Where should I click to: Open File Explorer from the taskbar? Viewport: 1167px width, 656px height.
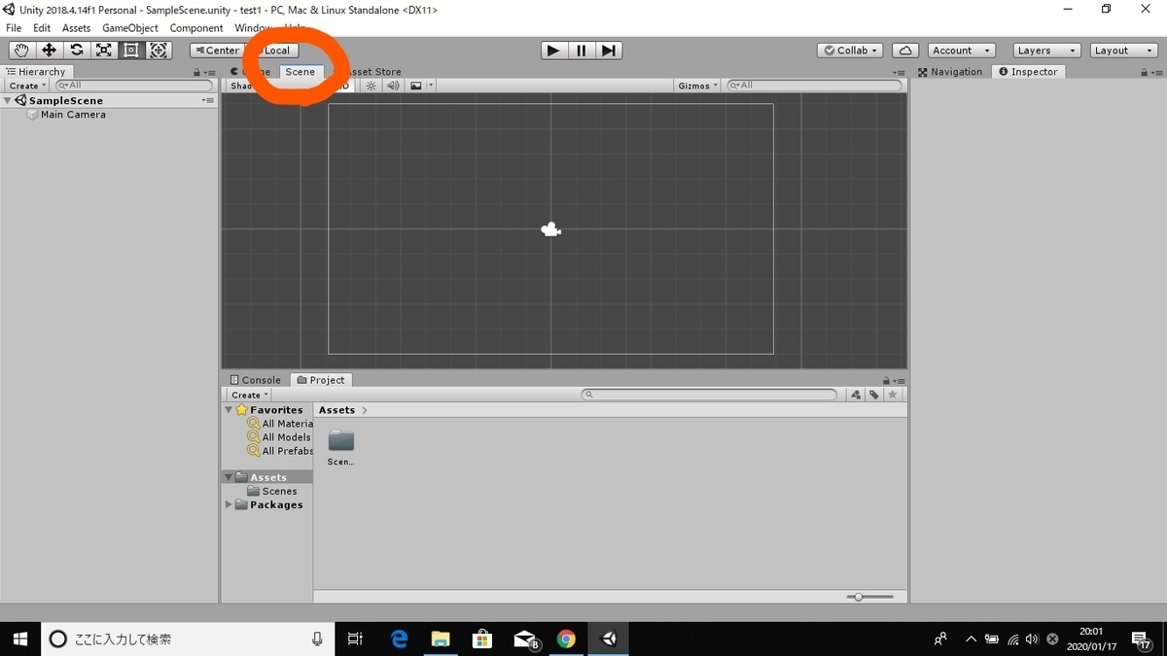click(441, 639)
